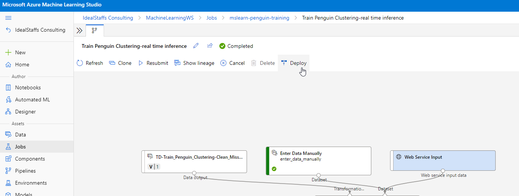Select the Web Service Input node

443,160
